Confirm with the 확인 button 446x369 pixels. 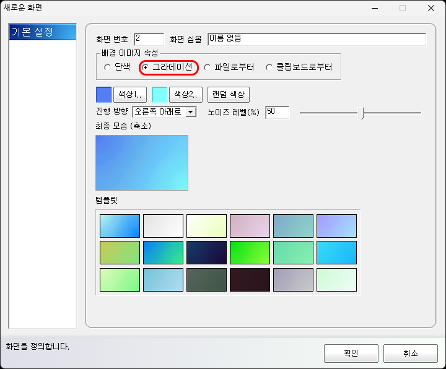point(351,354)
